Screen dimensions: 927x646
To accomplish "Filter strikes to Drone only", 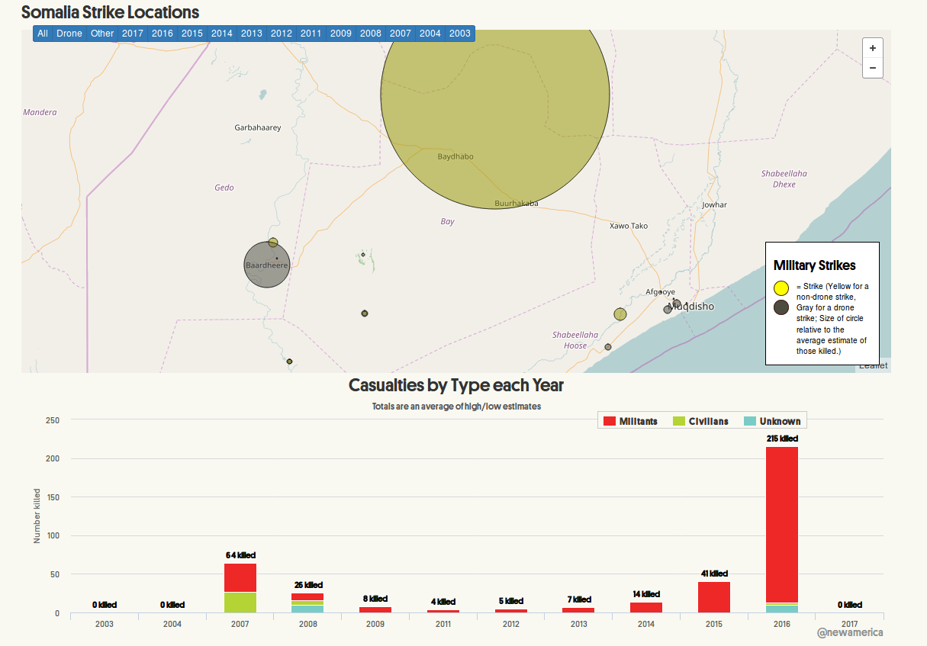I will [x=69, y=34].
